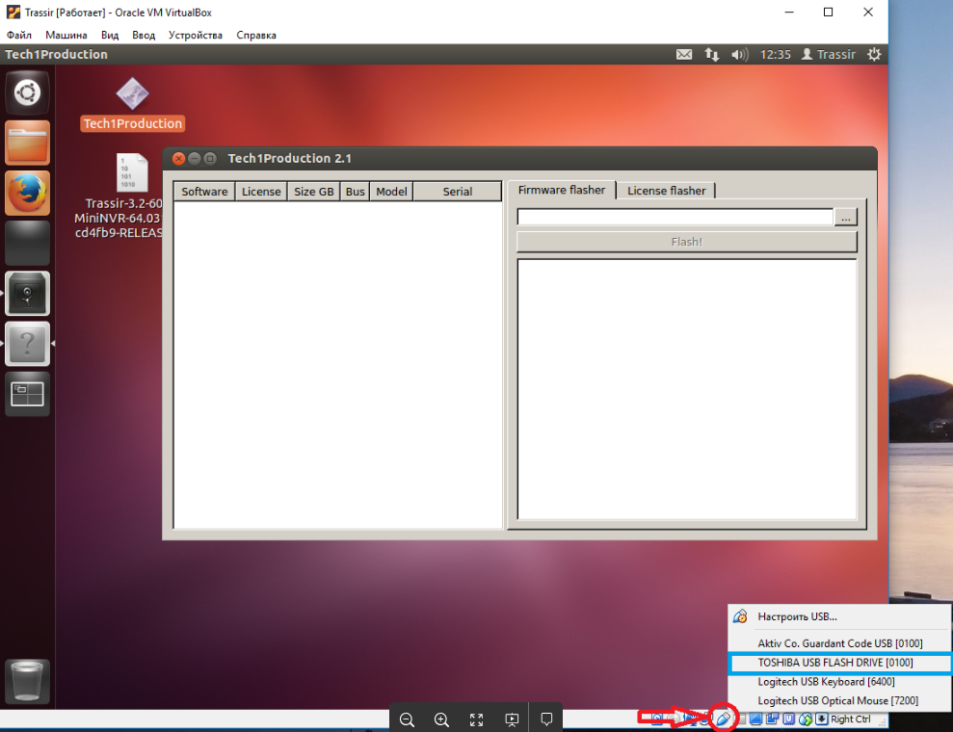This screenshot has width=953, height=732.
Task: Click the comment bubble icon in bottom toolbar
Action: coord(546,719)
